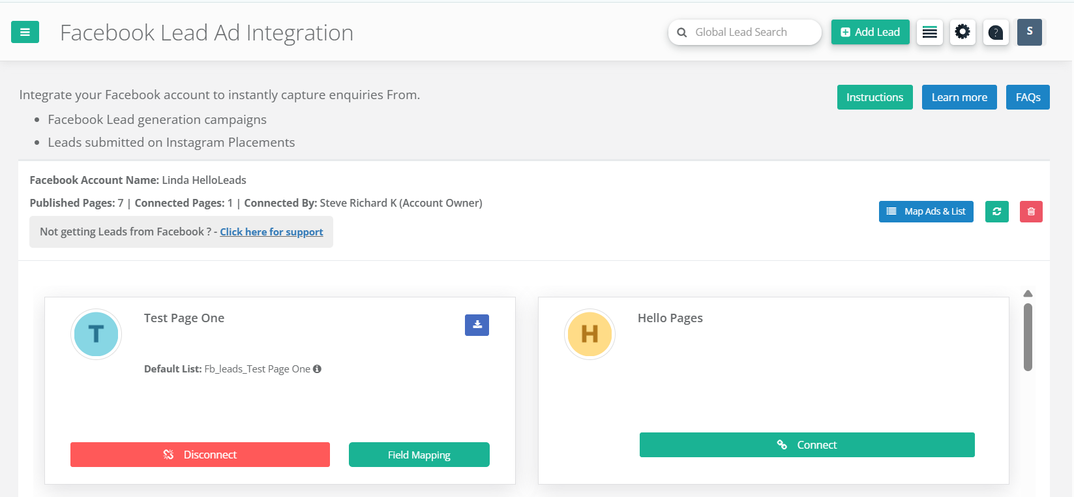Click Hello Pages avatar
The height and width of the screenshot is (497, 1074).
(589, 334)
